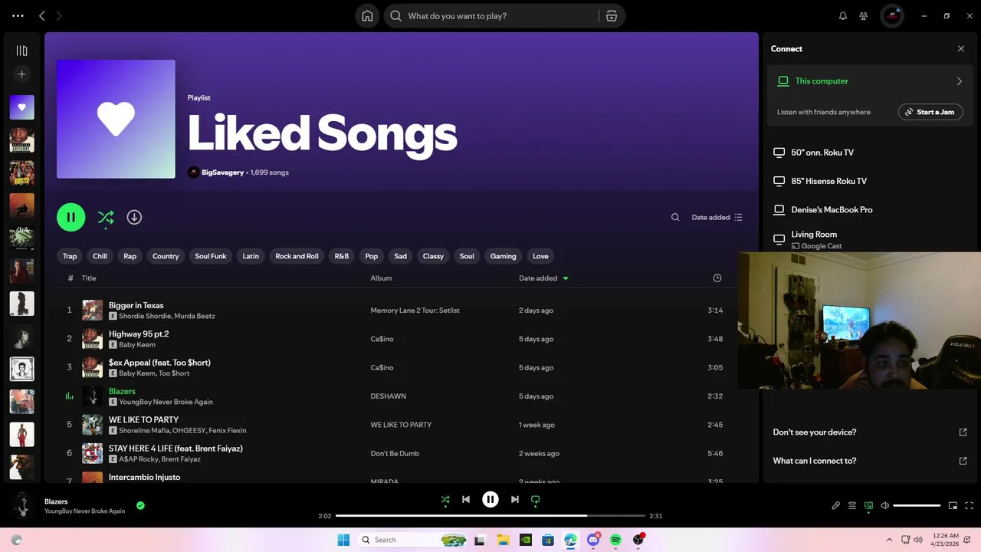This screenshot has height=552, width=981.
Task: Expand the This computer device entry
Action: (x=871, y=81)
